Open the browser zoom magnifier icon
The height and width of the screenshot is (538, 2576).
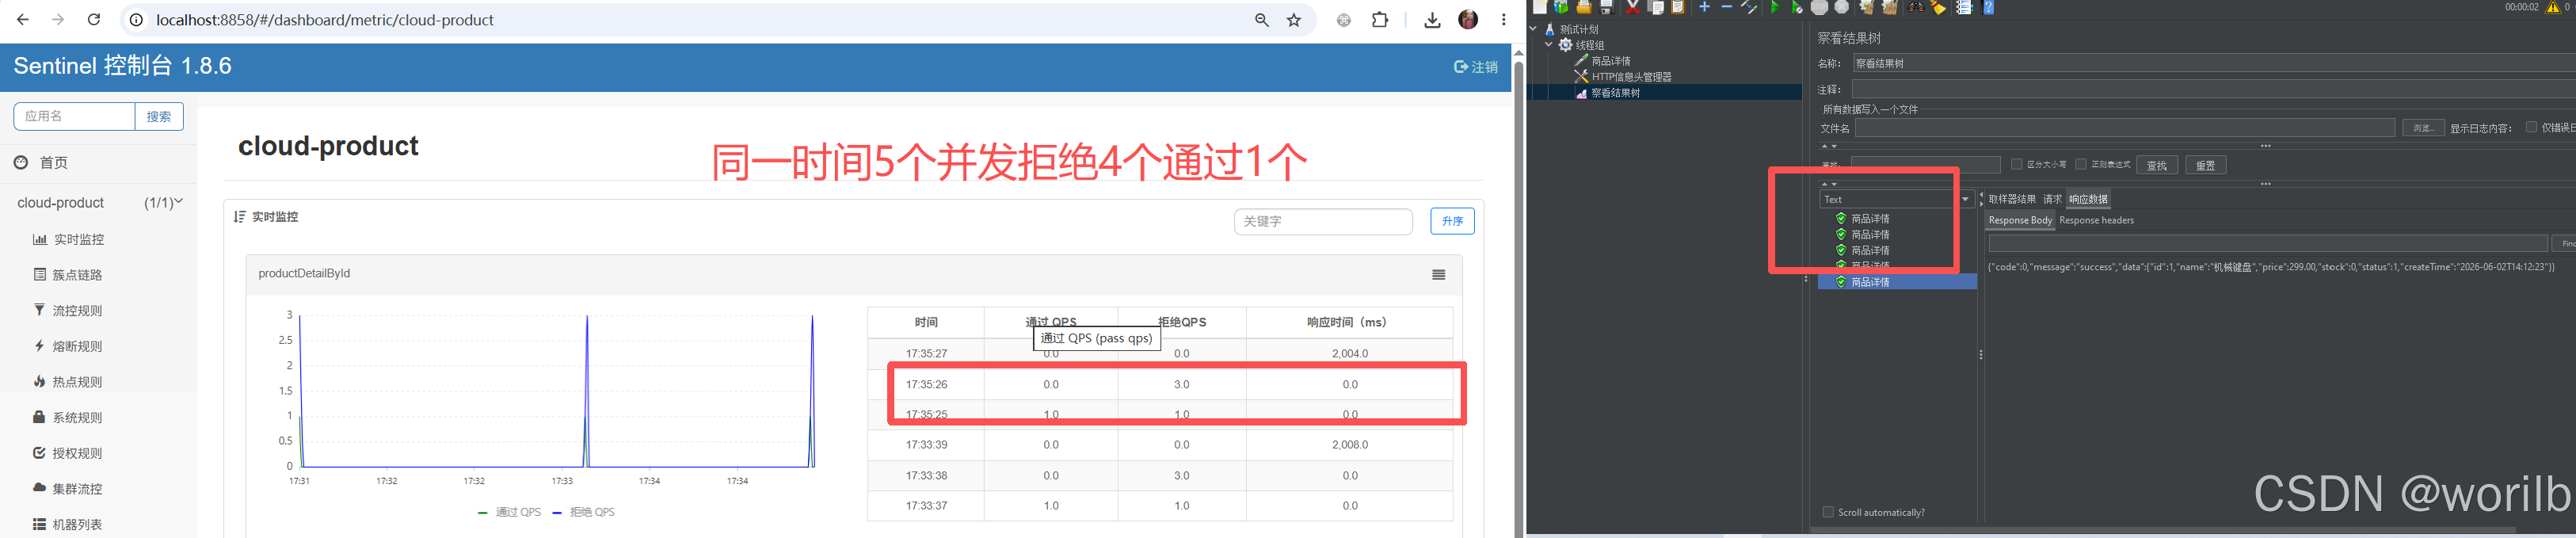tap(1261, 20)
